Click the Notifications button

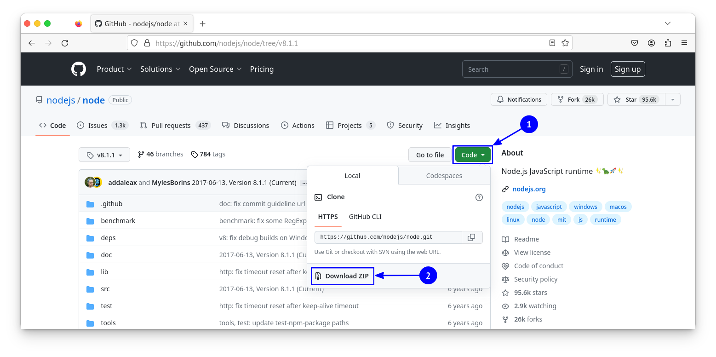pyautogui.click(x=519, y=99)
